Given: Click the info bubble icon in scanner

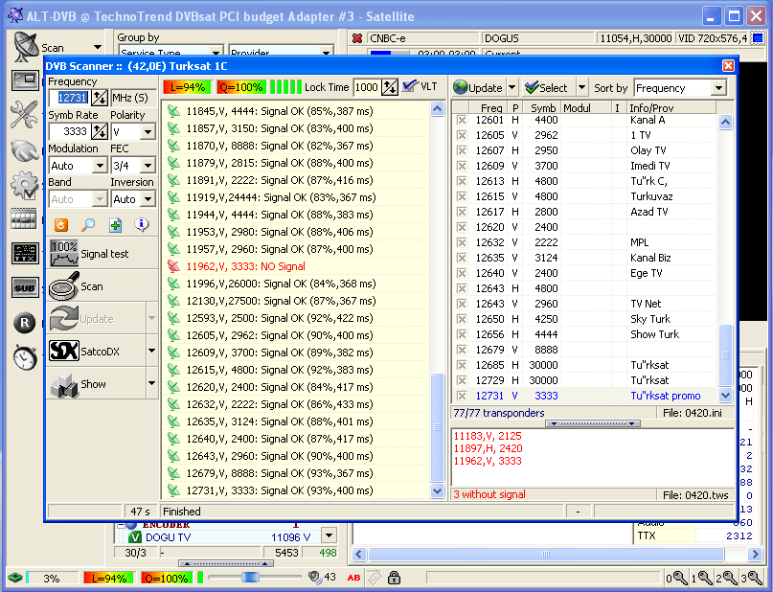Looking at the screenshot, I should click(x=142, y=225).
